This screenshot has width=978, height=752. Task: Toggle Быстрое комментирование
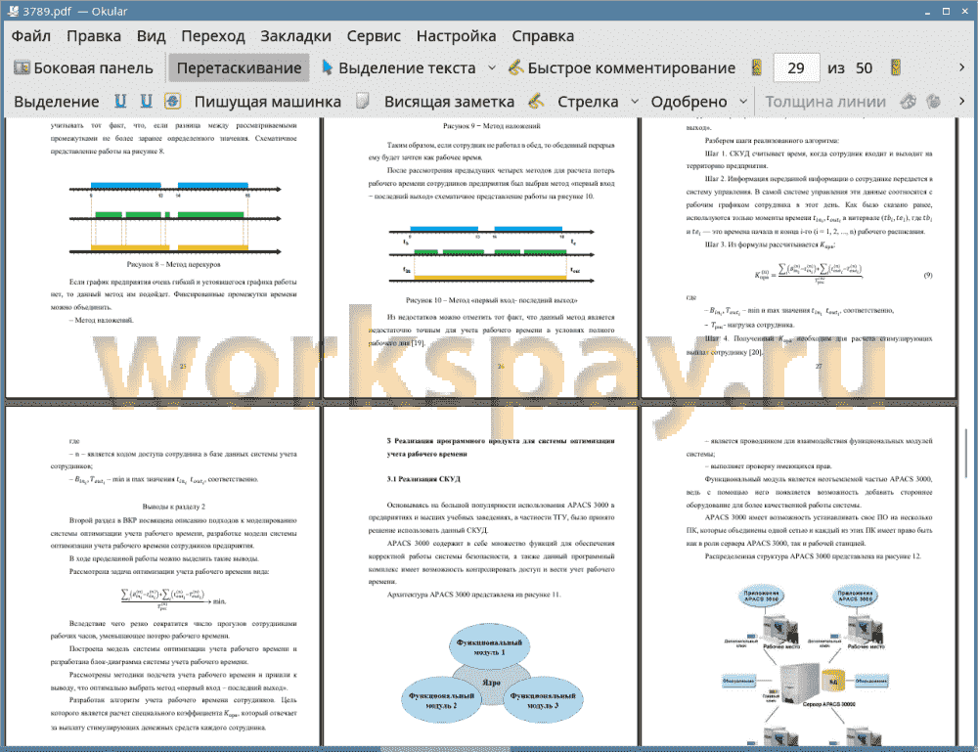pos(622,68)
